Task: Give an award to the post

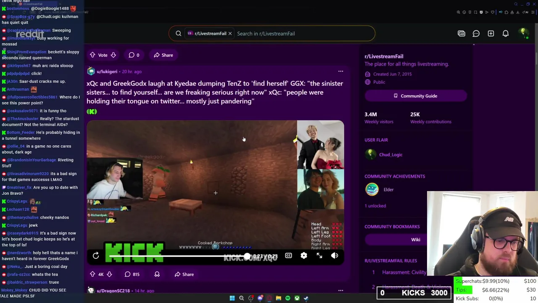Action: tap(157, 274)
